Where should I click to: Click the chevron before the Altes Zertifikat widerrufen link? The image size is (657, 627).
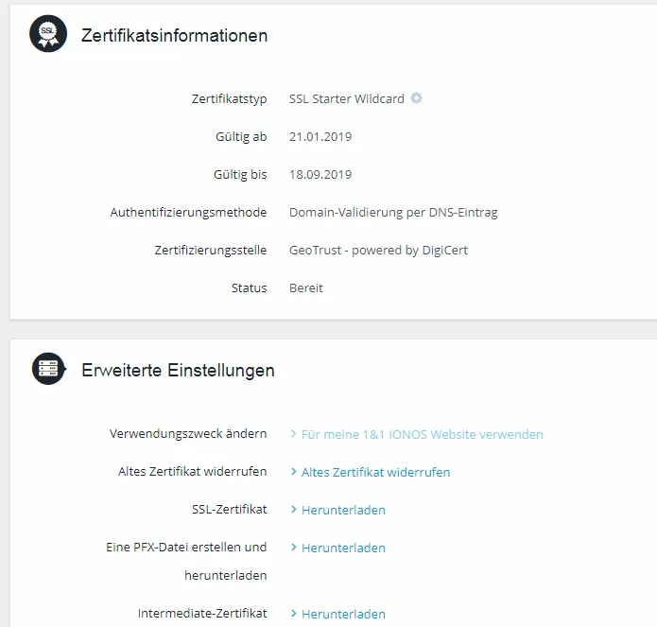pos(294,472)
